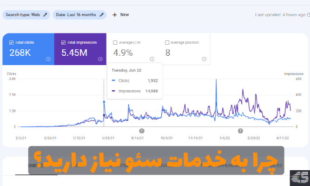The height and width of the screenshot is (186, 310).
Task: Click the clicks data point on Jun 22
Action: [x=104, y=102]
